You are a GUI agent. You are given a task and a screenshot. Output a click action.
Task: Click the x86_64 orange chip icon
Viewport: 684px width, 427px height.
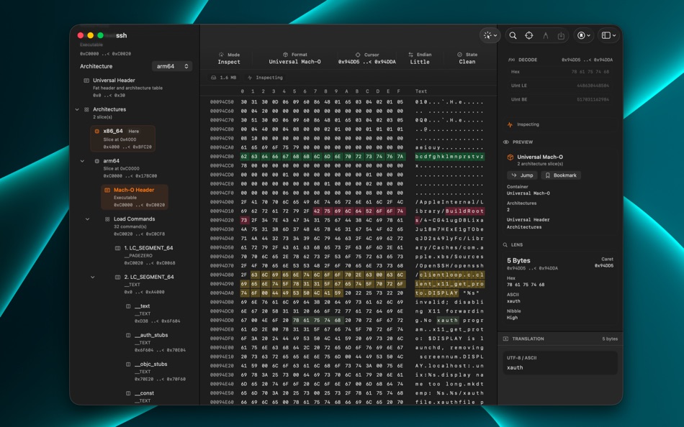pos(97,131)
